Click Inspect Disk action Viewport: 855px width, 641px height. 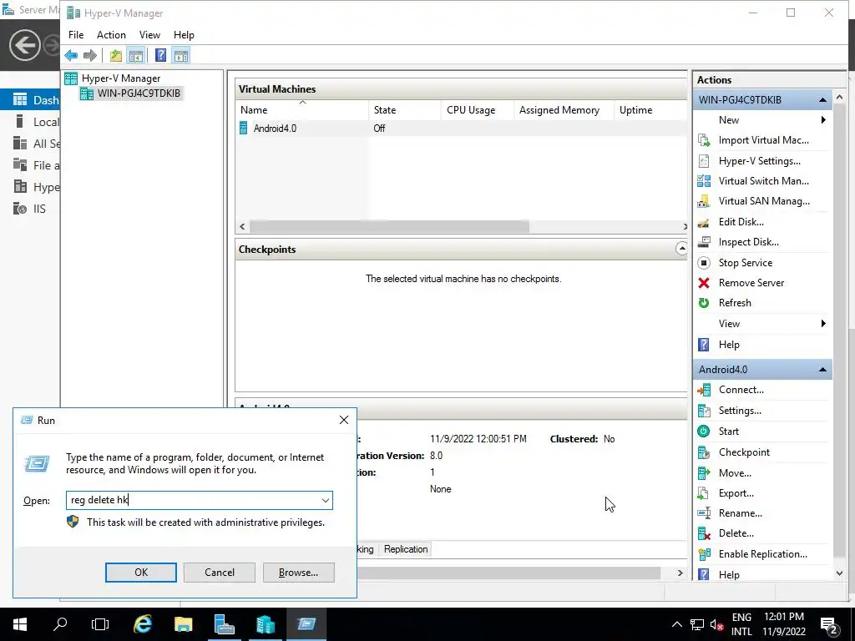tap(748, 242)
